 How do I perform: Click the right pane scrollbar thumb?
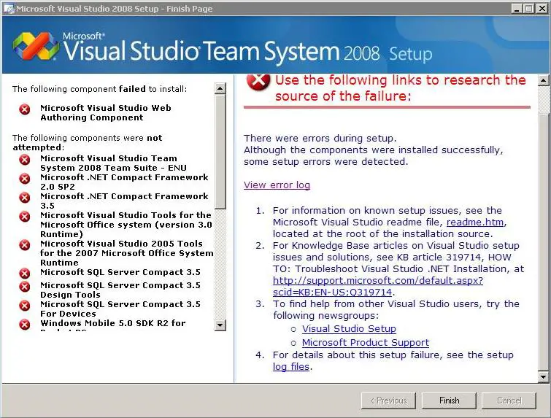(x=543, y=242)
